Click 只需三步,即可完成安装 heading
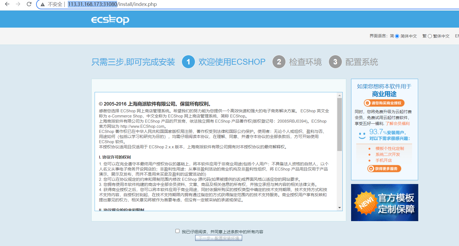 pyautogui.click(x=133, y=62)
